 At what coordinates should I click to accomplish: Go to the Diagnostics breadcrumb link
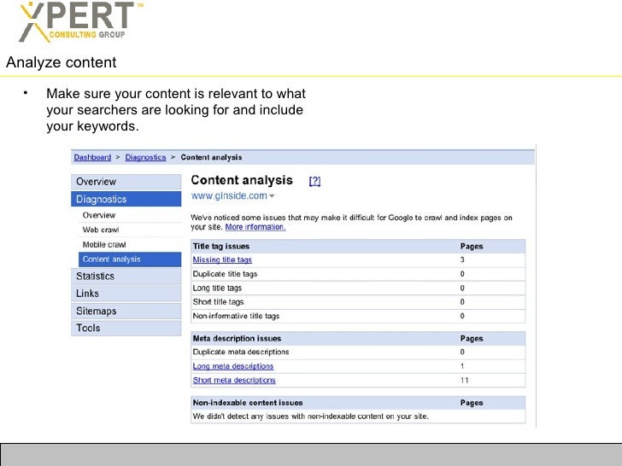tap(145, 157)
